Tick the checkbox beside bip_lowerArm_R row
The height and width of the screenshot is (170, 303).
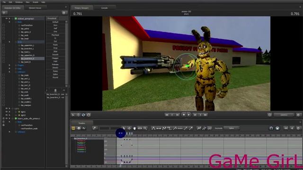(3, 59)
